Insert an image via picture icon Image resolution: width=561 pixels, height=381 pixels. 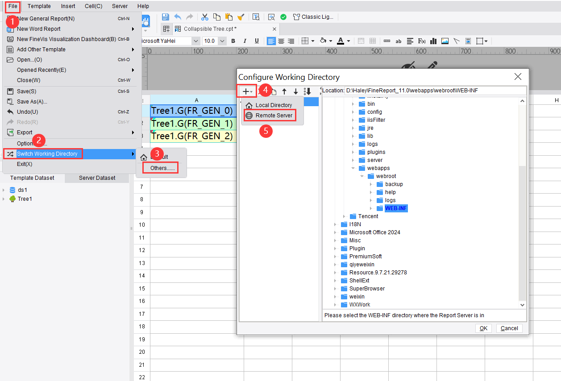coord(445,41)
